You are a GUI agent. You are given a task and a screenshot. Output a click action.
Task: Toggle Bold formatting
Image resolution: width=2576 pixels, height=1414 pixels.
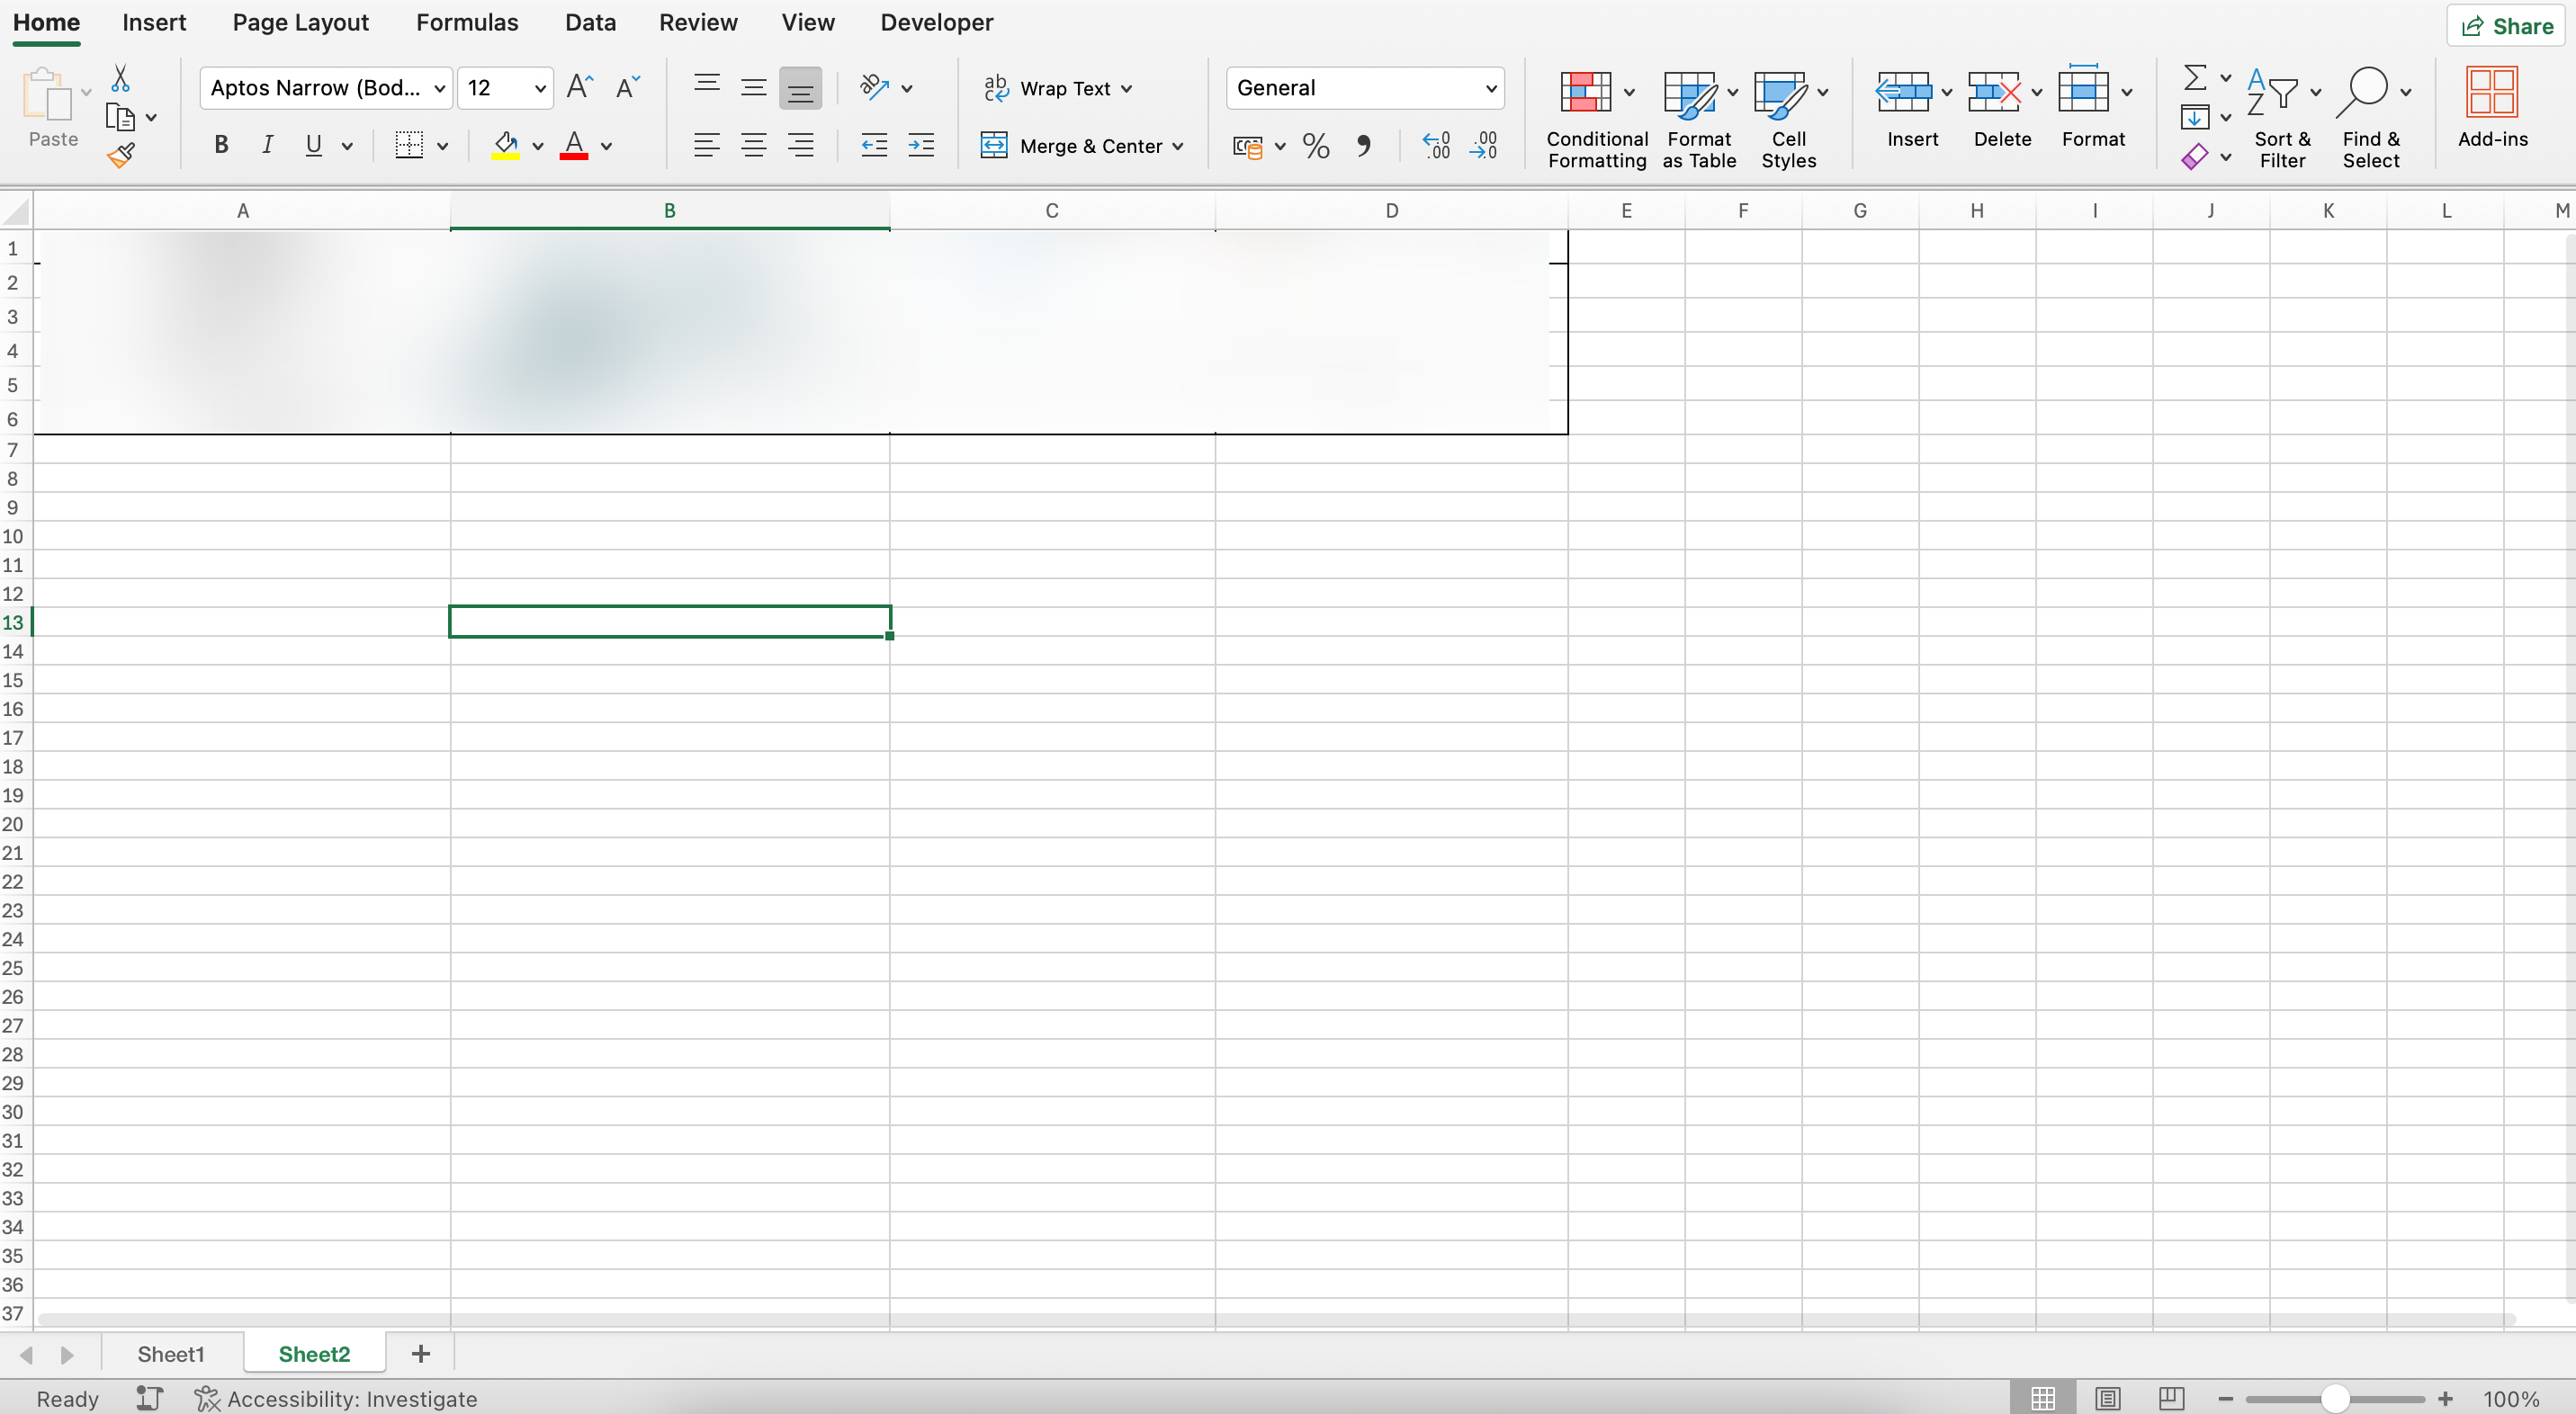point(221,146)
